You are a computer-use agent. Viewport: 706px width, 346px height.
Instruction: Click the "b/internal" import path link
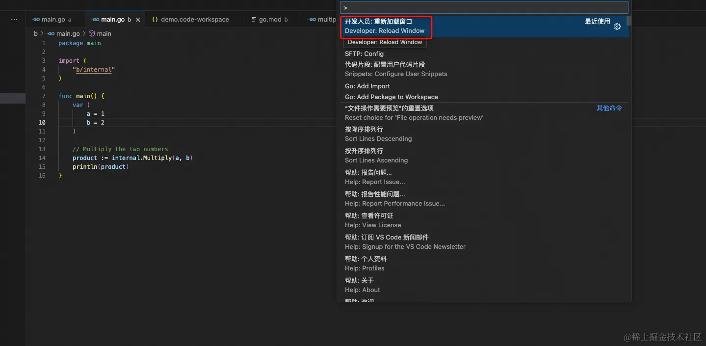94,70
